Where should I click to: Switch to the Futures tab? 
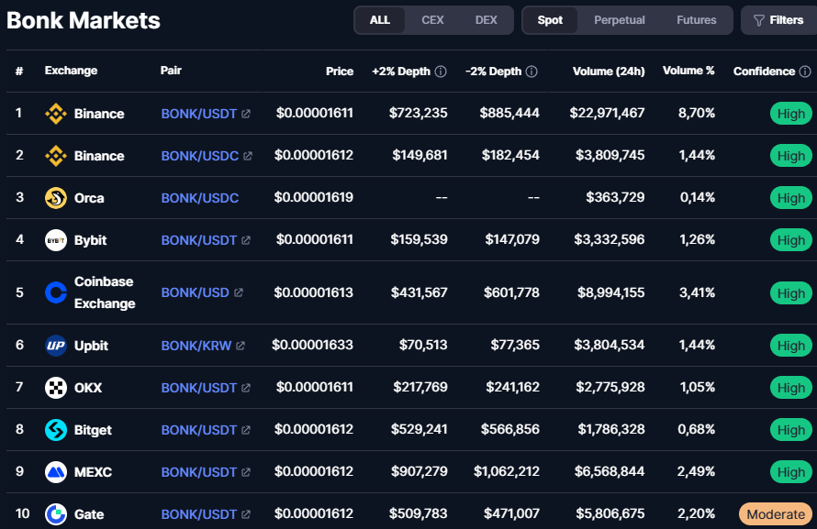[x=697, y=20]
